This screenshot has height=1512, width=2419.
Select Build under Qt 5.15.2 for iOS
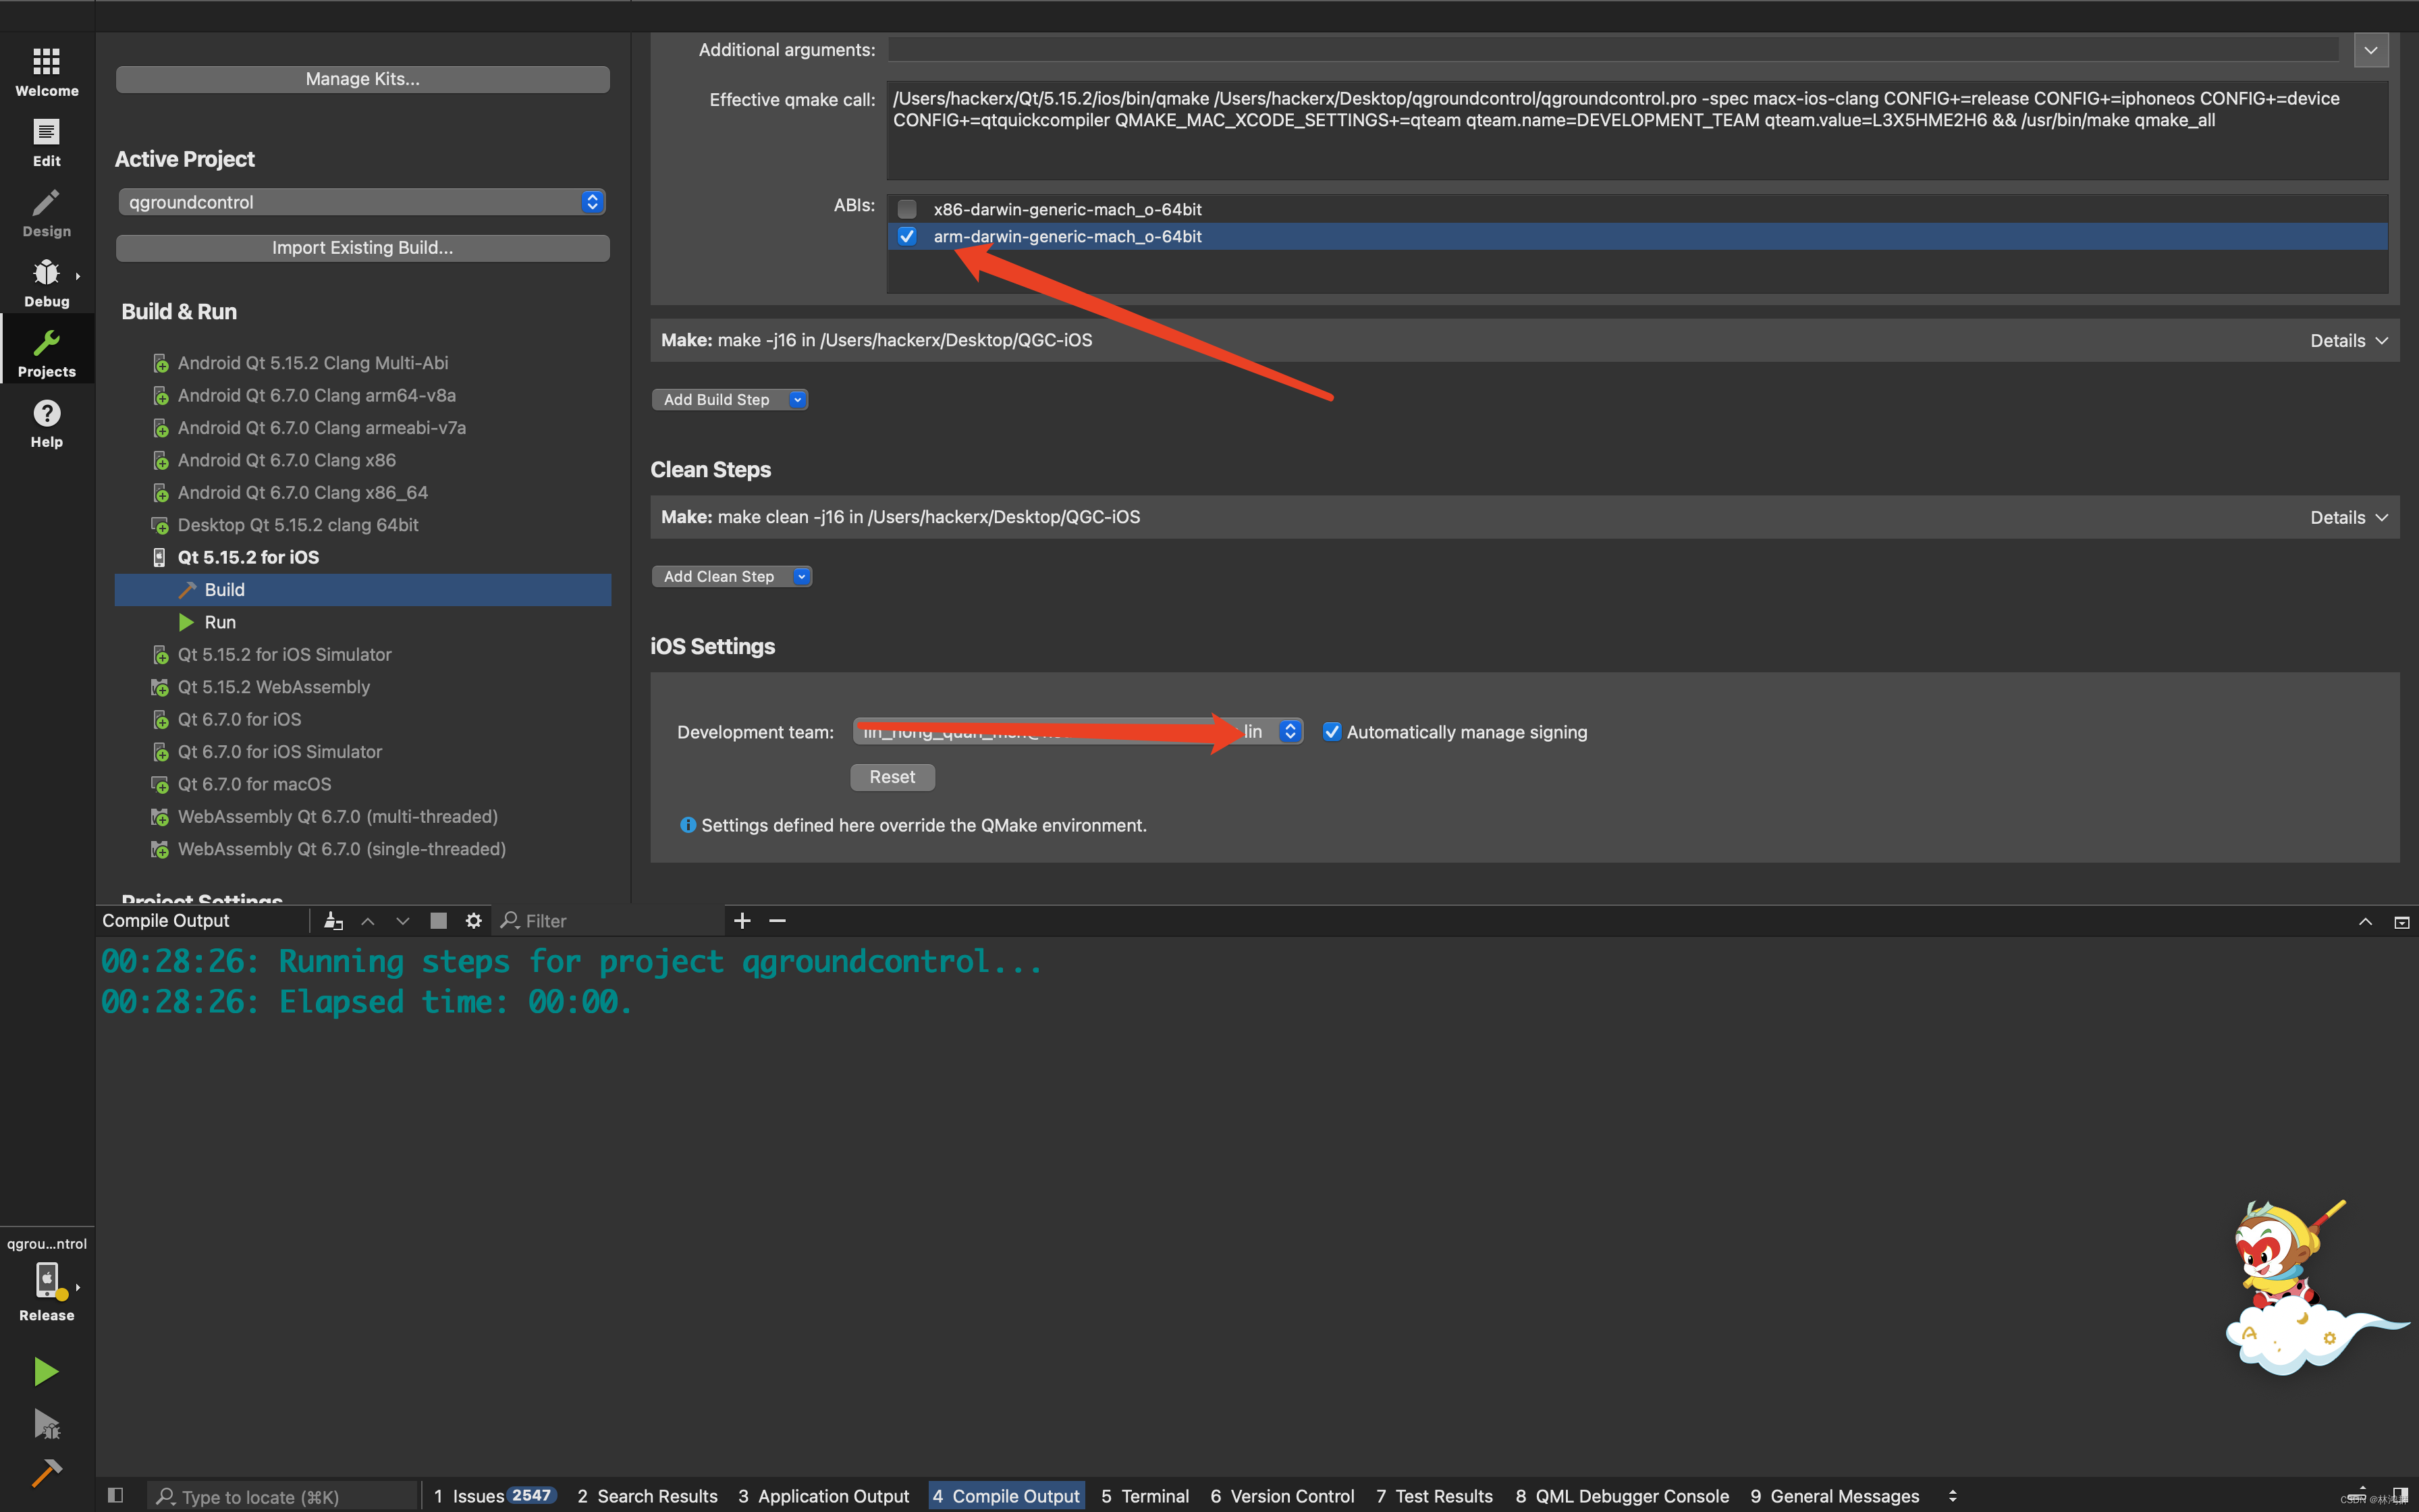click(363, 589)
